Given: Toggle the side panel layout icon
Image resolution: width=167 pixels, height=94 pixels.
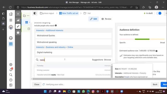Looking at the screenshot, I should [x=35, y=13].
